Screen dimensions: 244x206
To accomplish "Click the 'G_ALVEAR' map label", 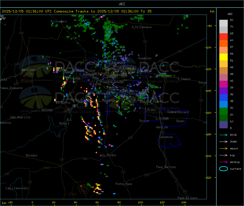I will click(162, 119).
